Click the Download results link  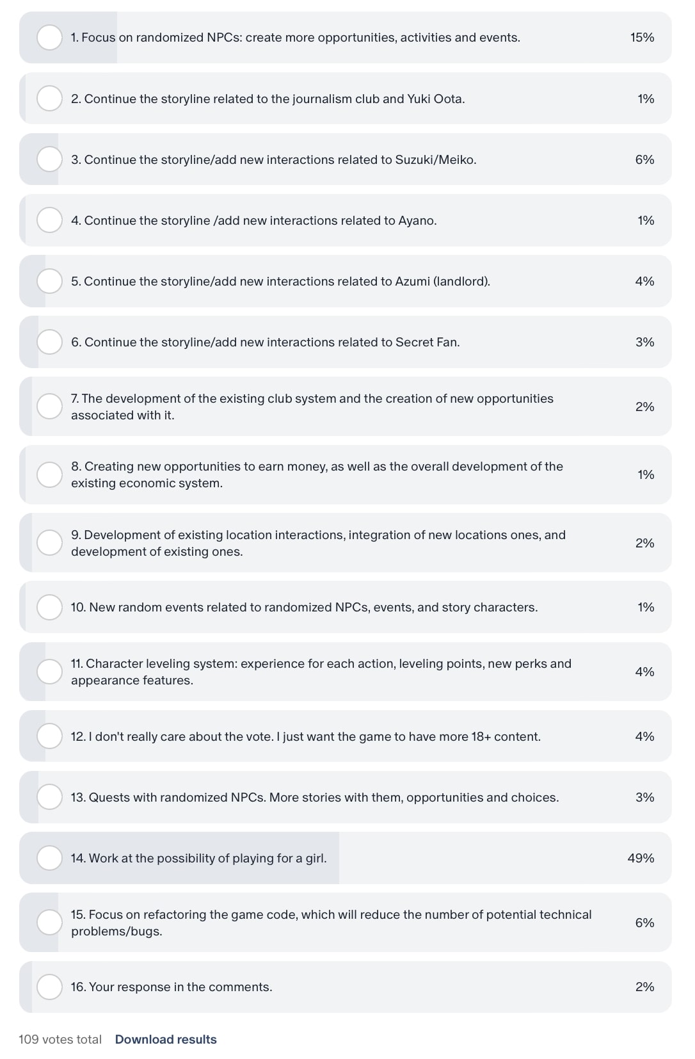[x=166, y=1039]
